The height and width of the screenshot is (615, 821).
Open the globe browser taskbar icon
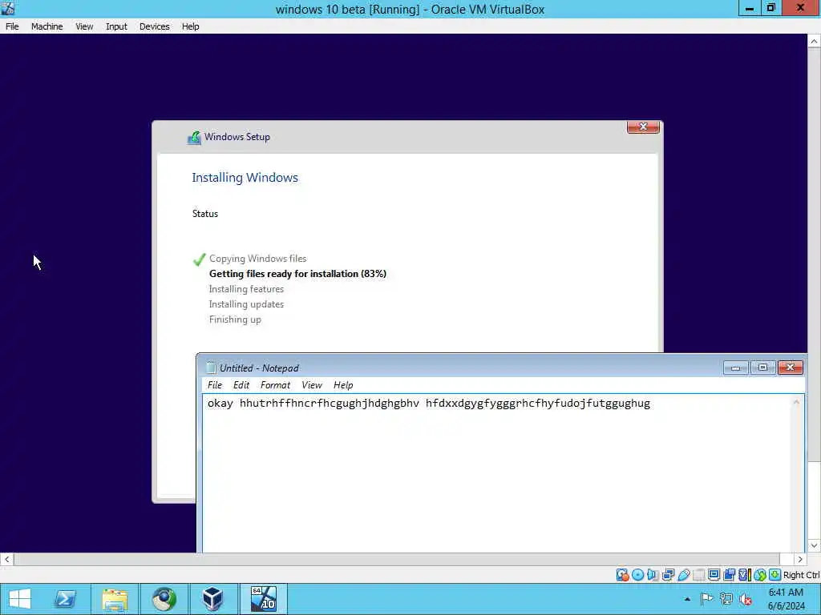coord(164,599)
